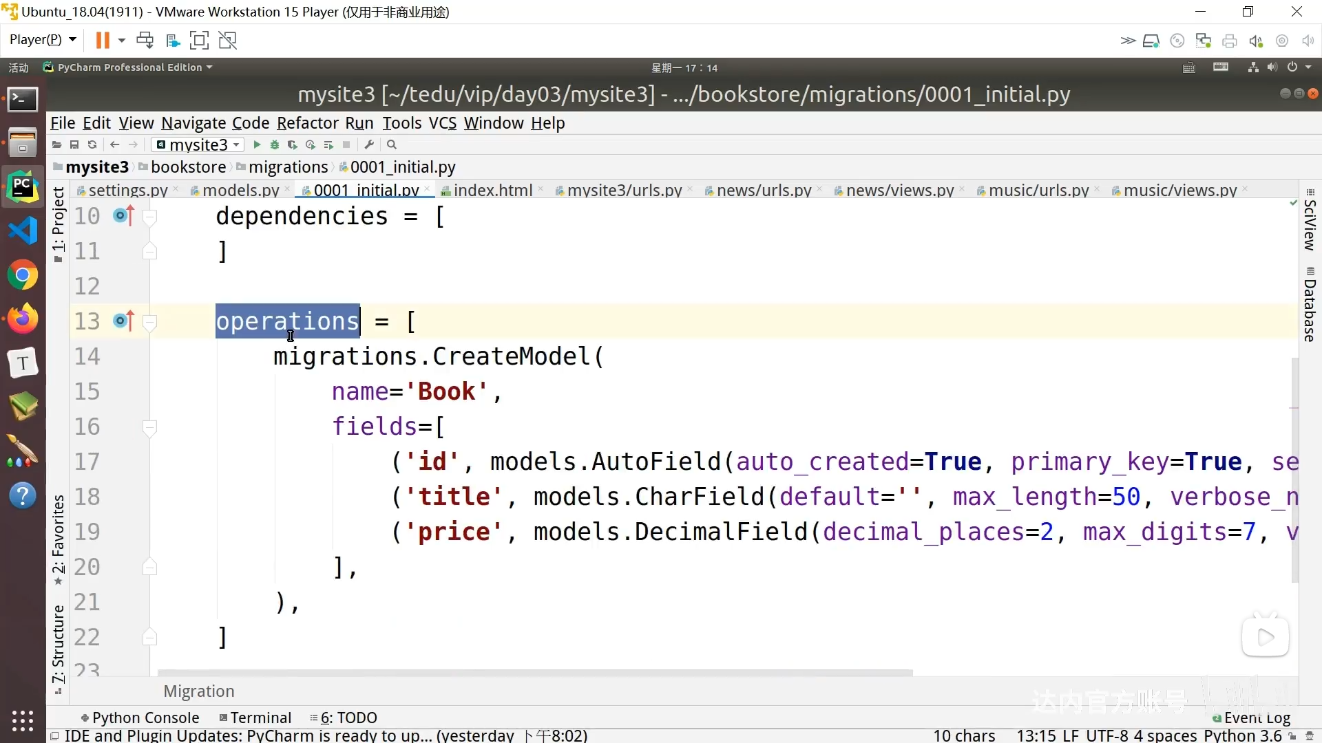
Task: Open the Refactor menu
Action: click(x=307, y=123)
